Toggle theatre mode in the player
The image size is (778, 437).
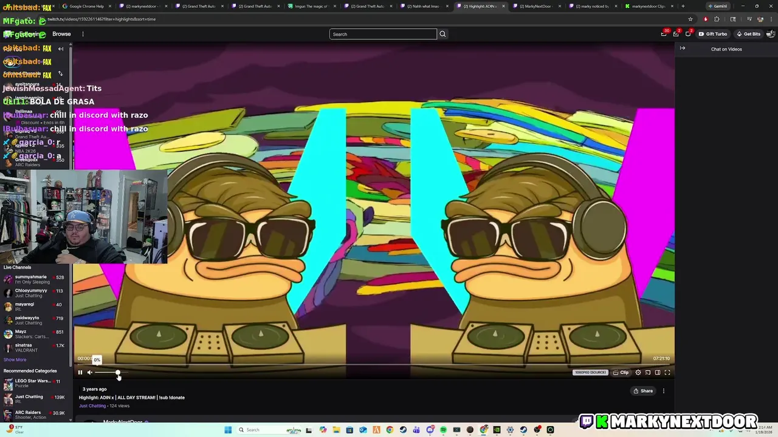coord(658,373)
